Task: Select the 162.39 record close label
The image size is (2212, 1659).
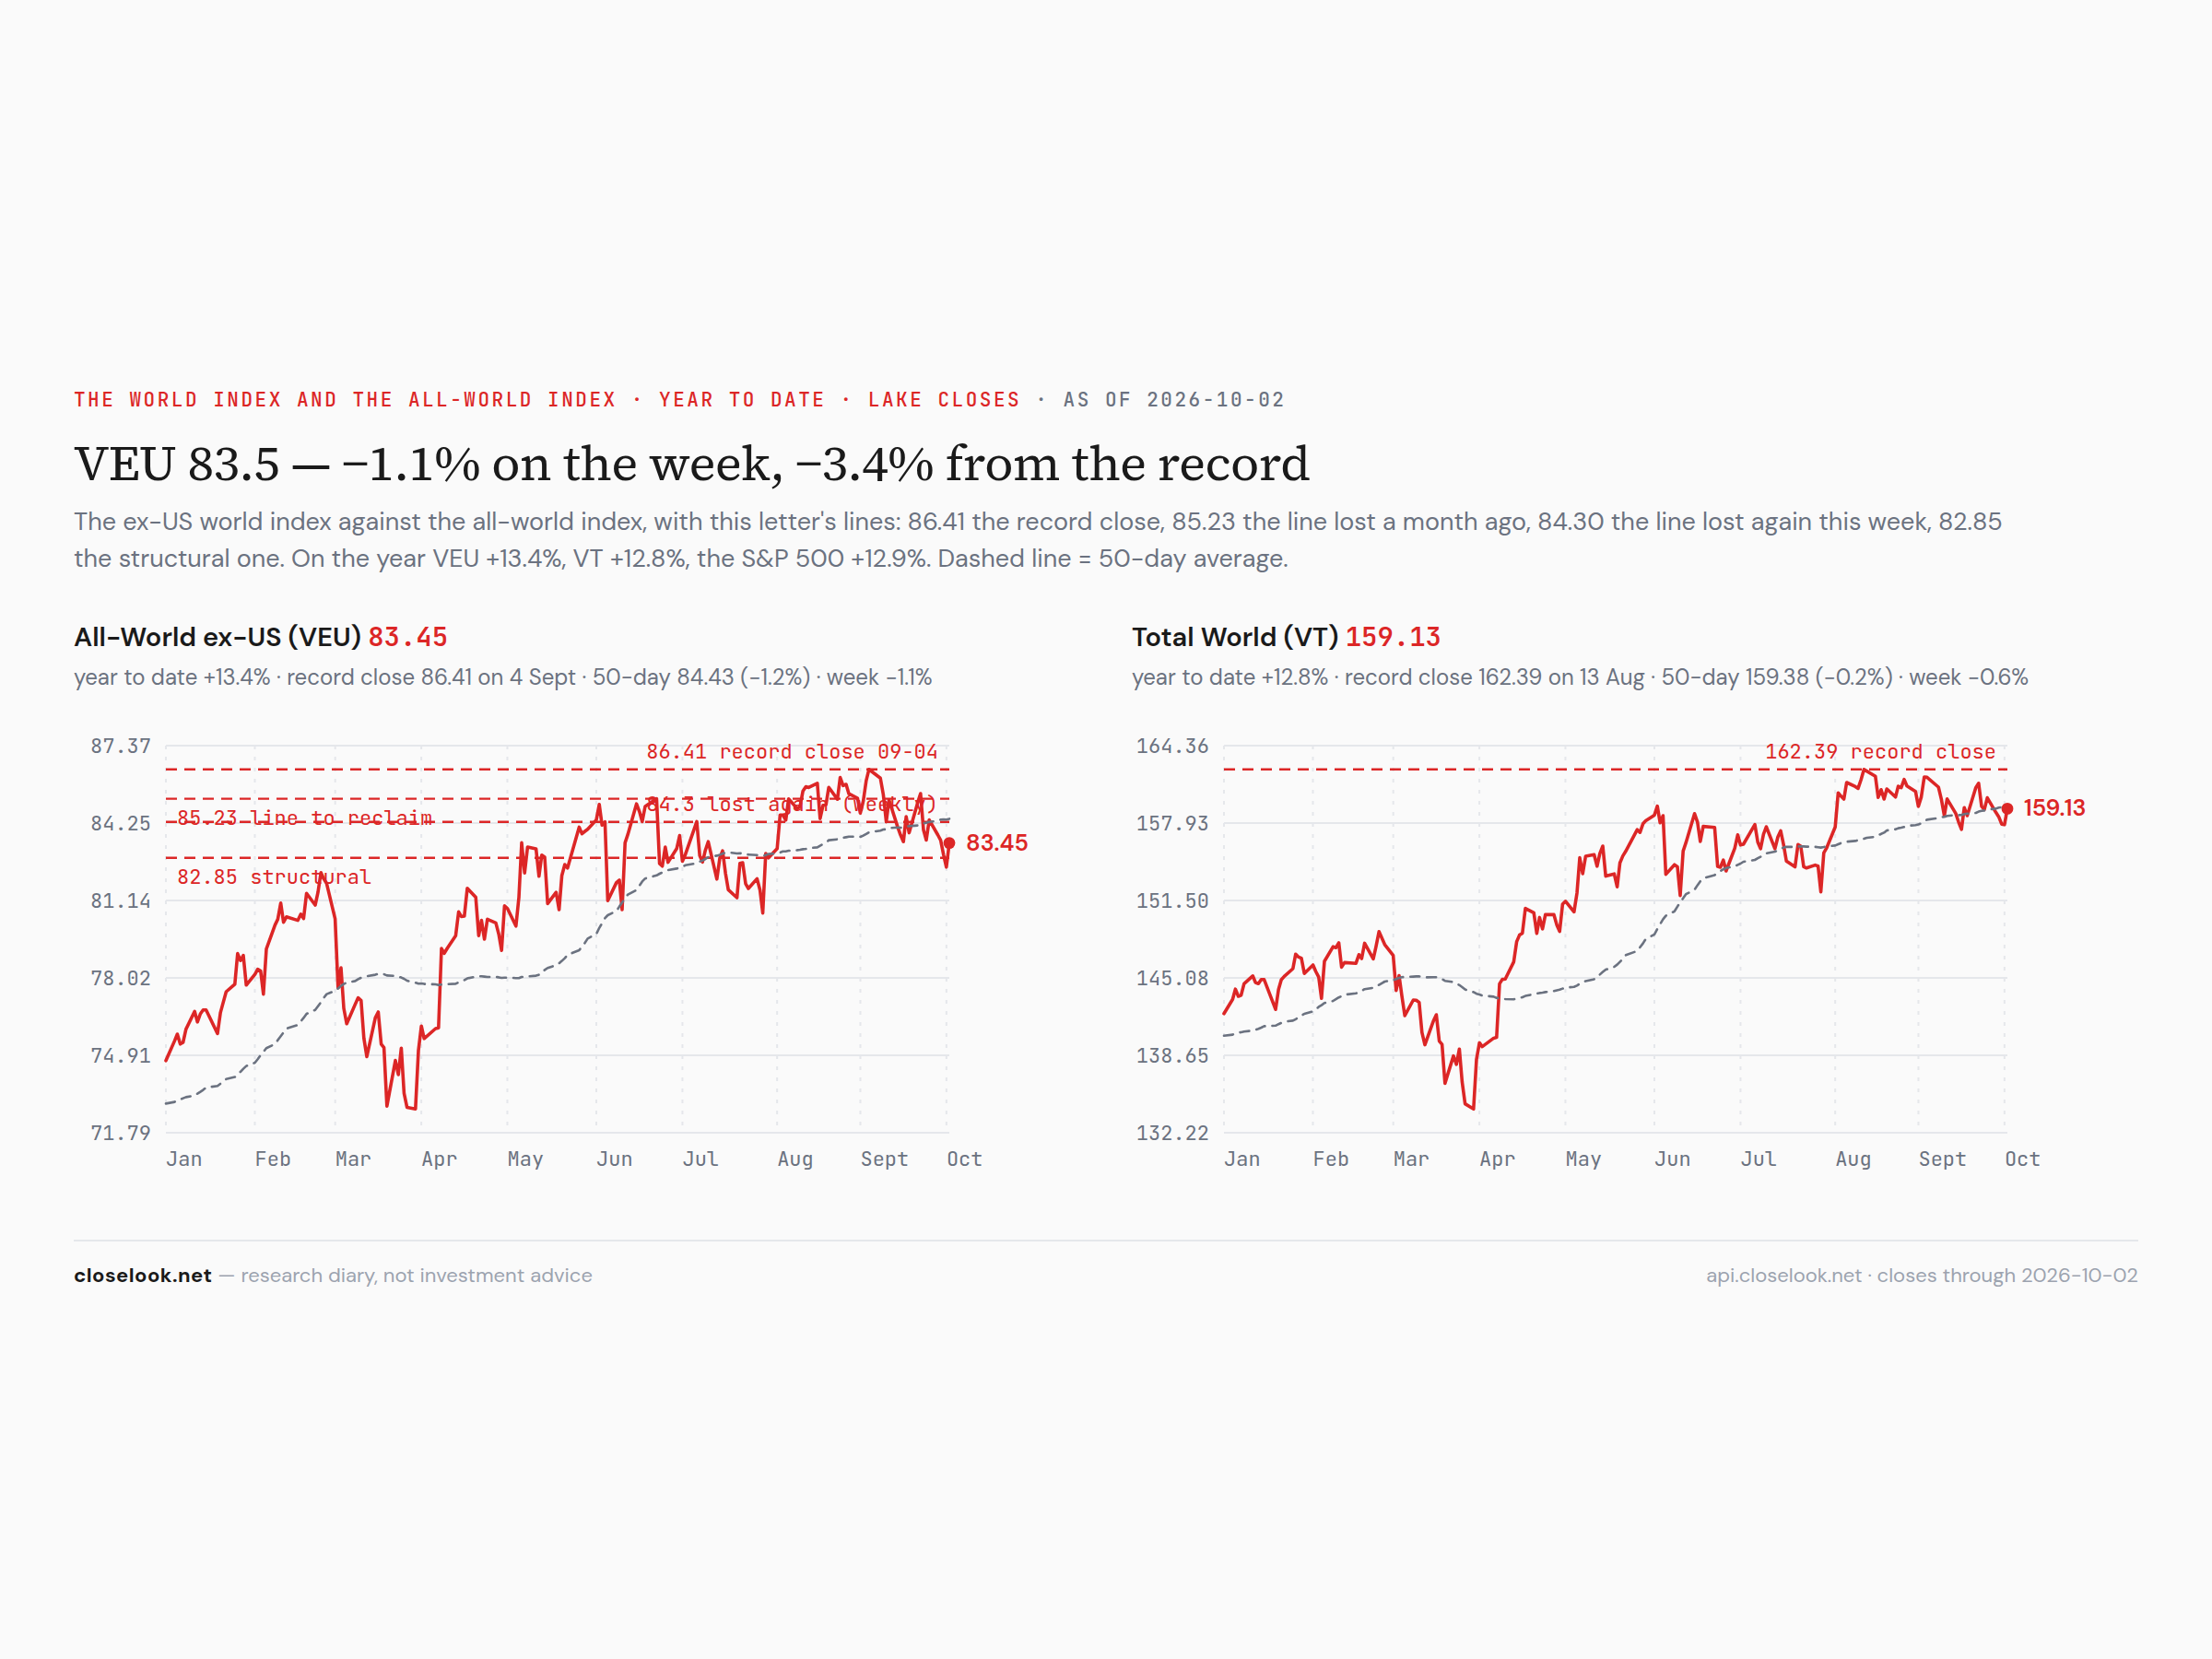Action: (1880, 752)
